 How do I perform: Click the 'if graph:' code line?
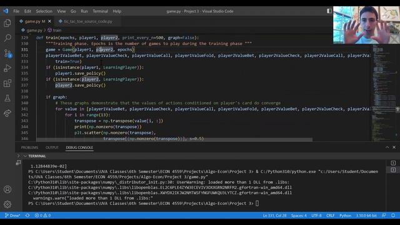pos(56,97)
